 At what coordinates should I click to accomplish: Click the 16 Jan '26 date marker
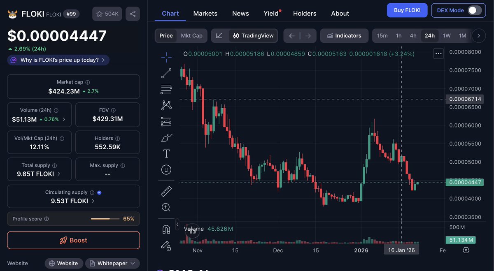click(401, 250)
